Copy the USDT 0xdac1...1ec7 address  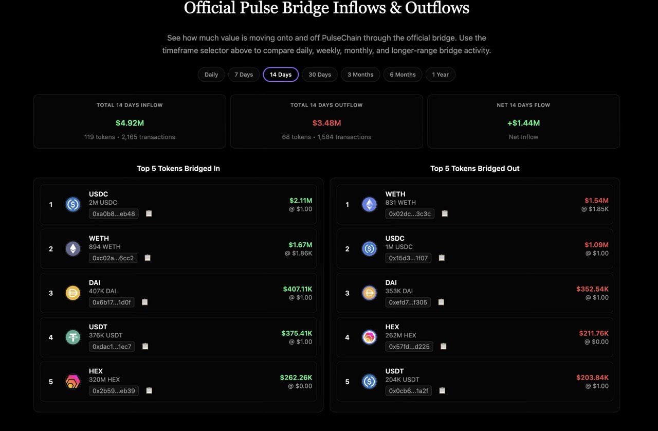tap(145, 346)
